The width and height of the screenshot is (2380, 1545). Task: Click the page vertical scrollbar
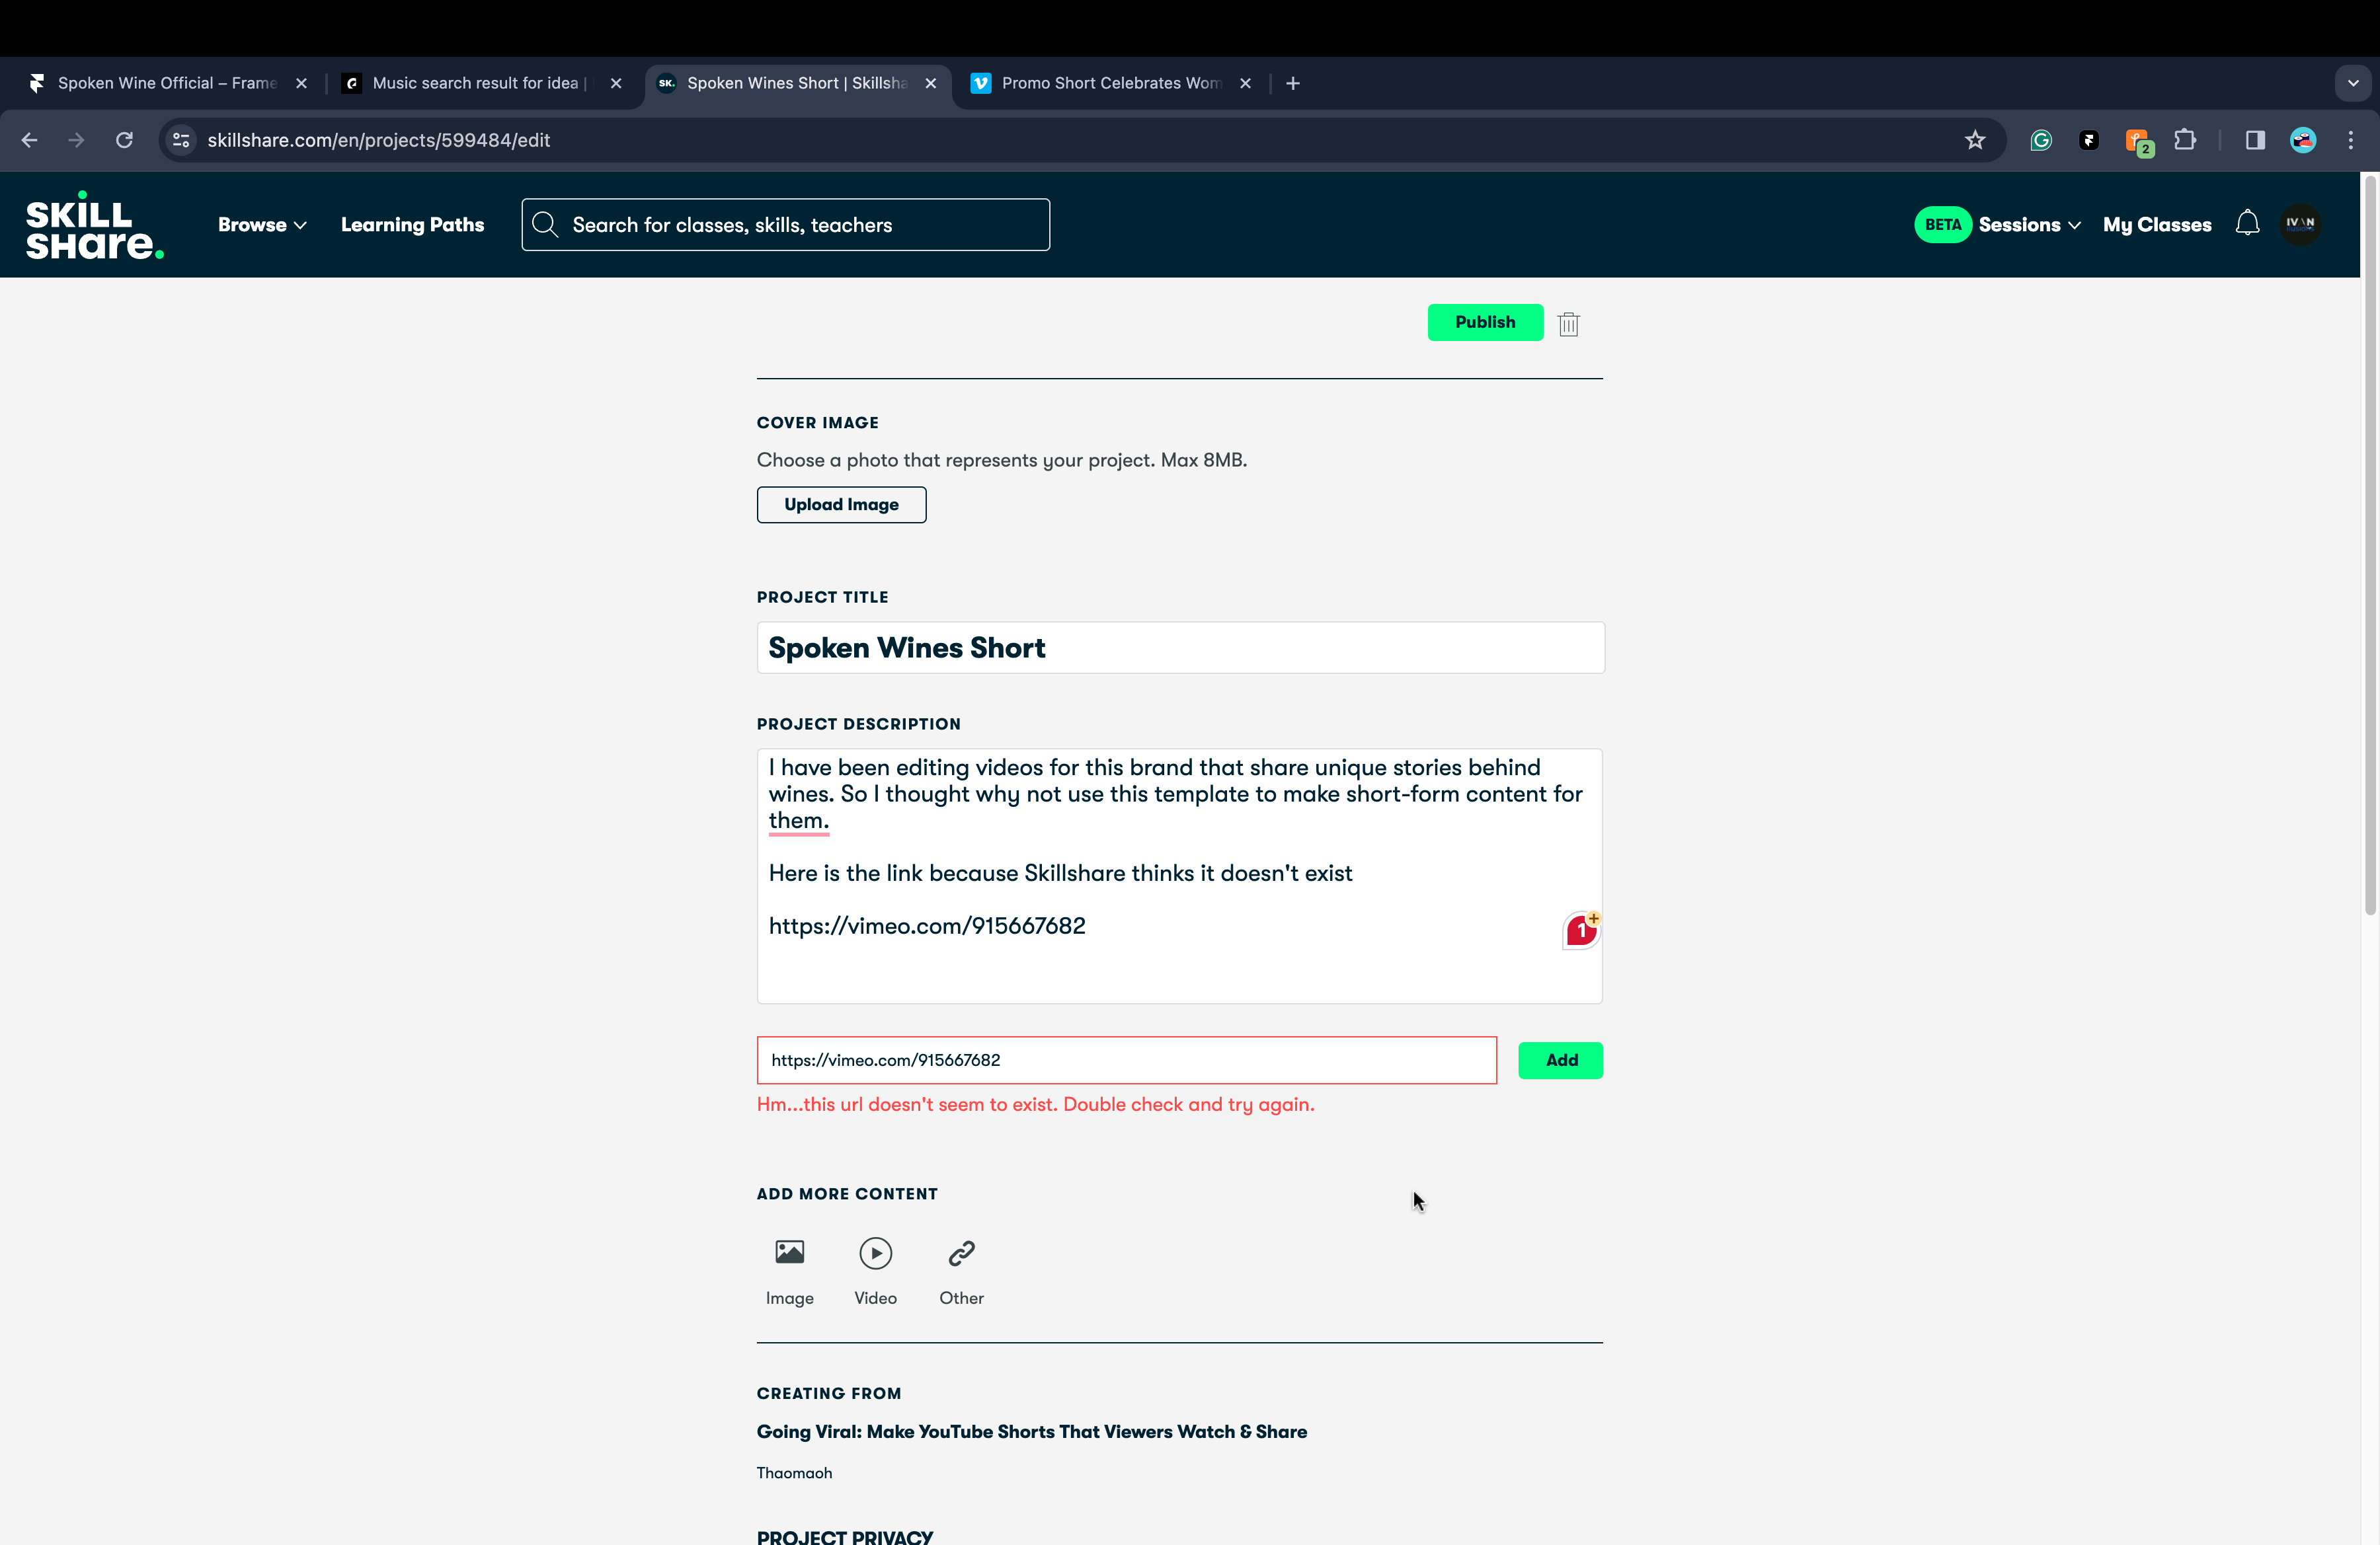[x=2369, y=545]
